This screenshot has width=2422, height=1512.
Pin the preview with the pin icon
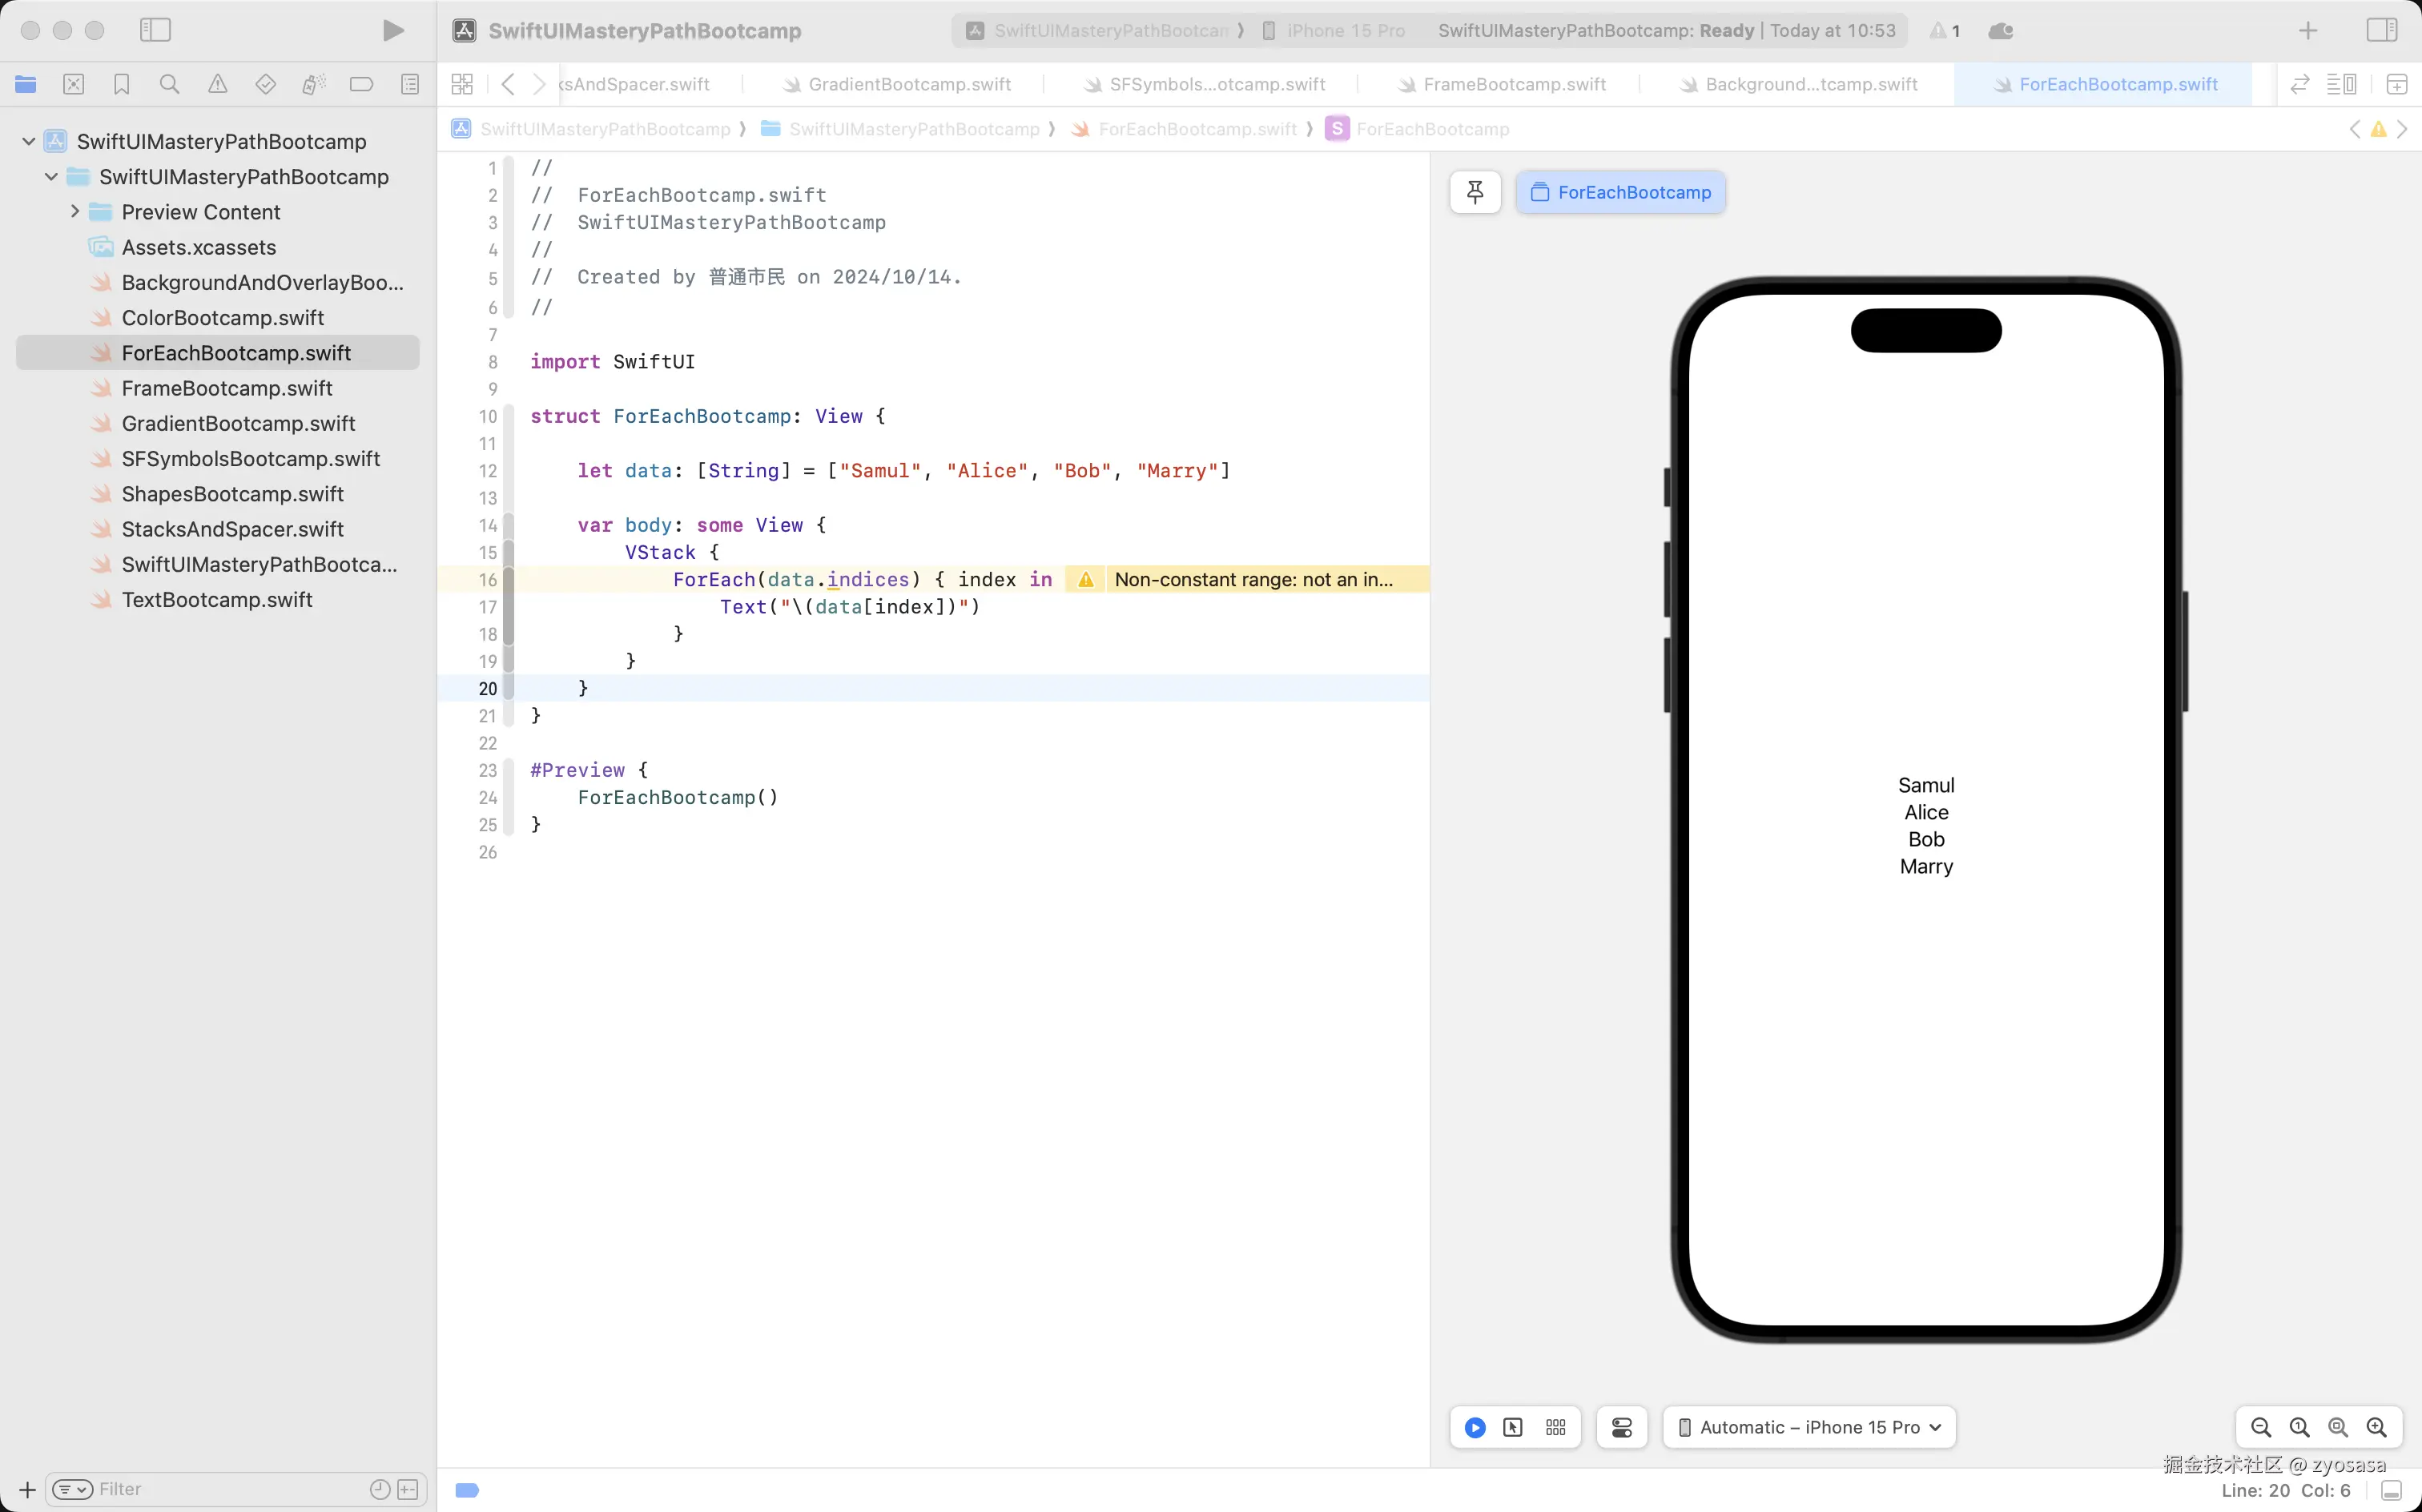[x=1475, y=192]
